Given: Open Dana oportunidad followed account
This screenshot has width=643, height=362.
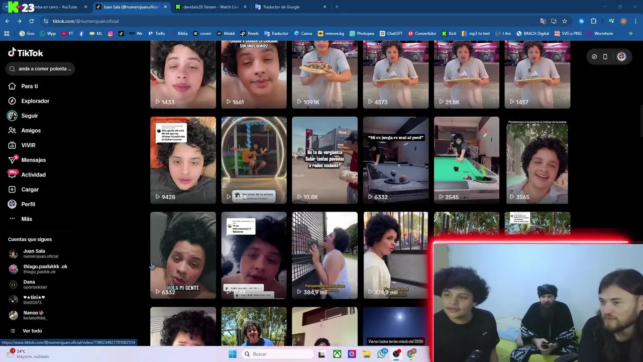Looking at the screenshot, I should [x=28, y=285].
